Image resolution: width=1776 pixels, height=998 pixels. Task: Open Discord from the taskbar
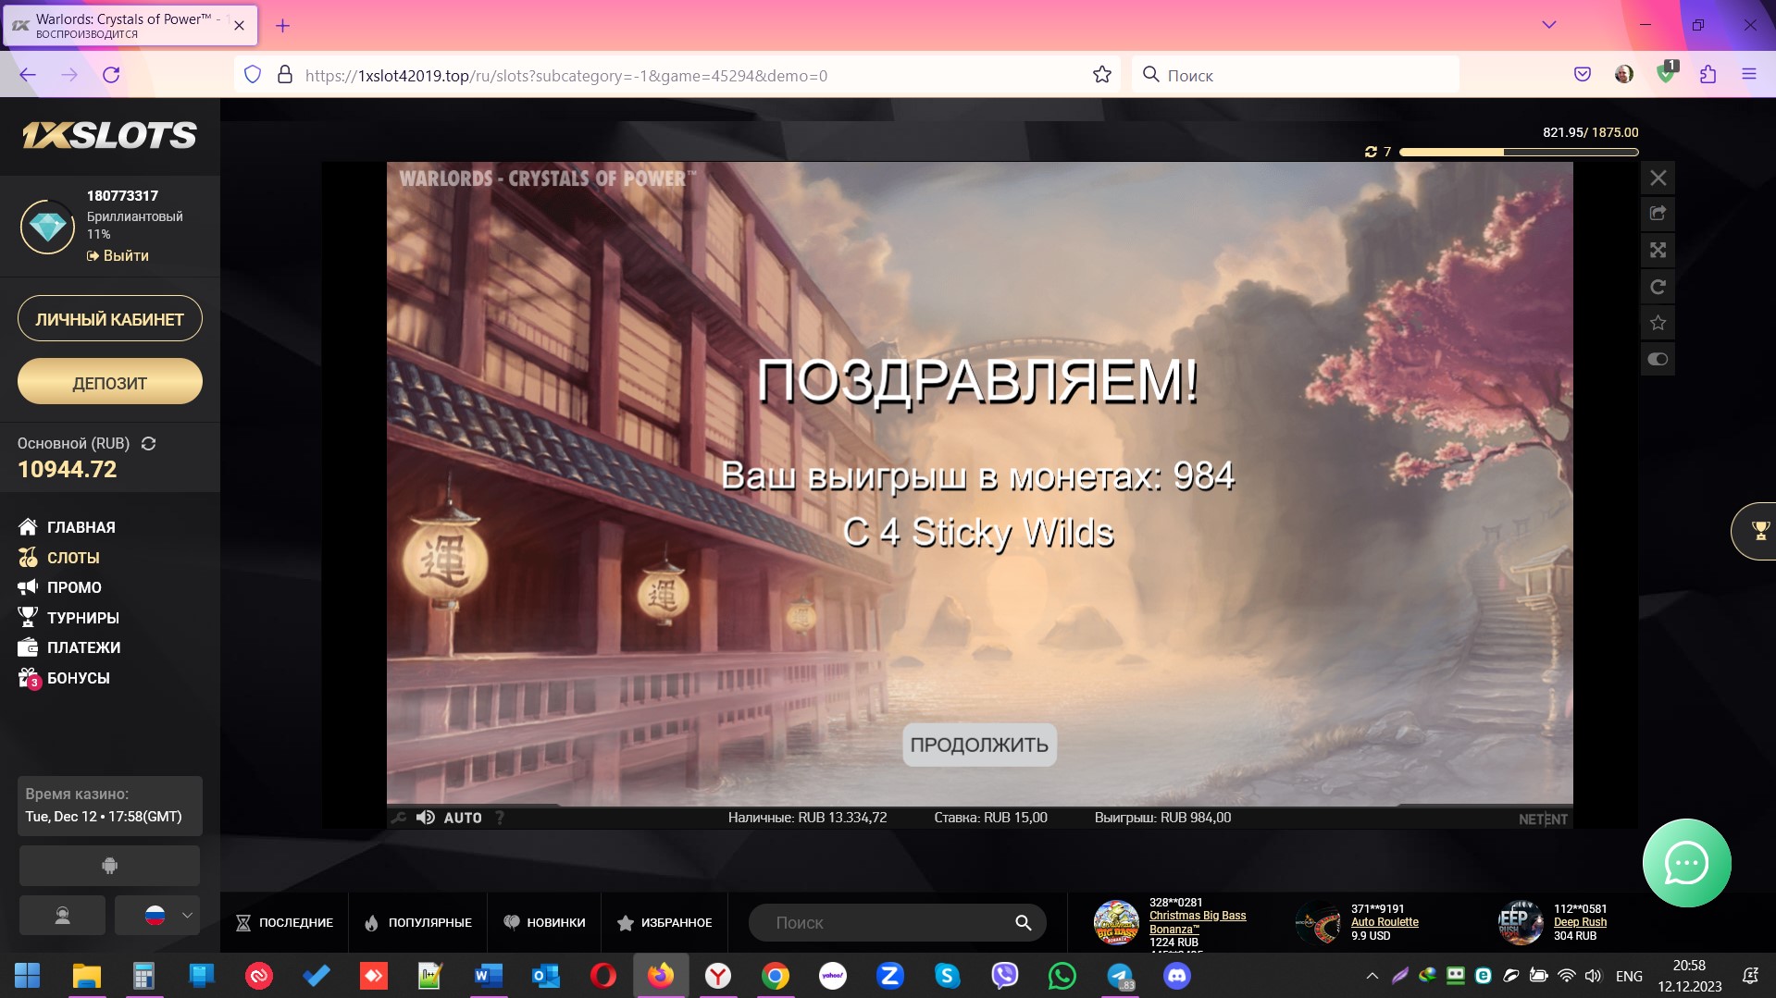click(1177, 976)
